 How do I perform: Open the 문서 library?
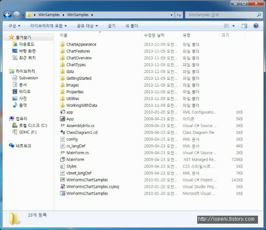click(23, 85)
